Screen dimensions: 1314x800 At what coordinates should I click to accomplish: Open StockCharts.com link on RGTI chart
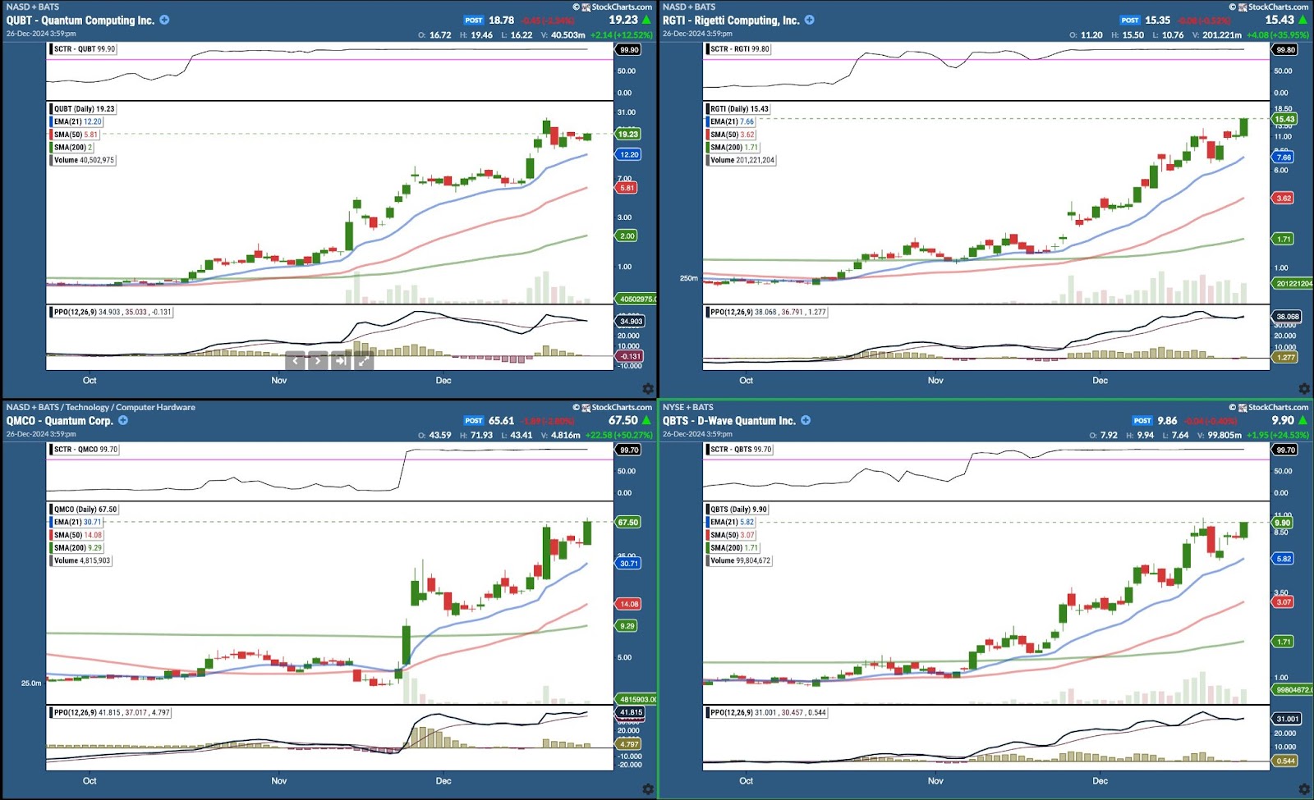[1278, 7]
